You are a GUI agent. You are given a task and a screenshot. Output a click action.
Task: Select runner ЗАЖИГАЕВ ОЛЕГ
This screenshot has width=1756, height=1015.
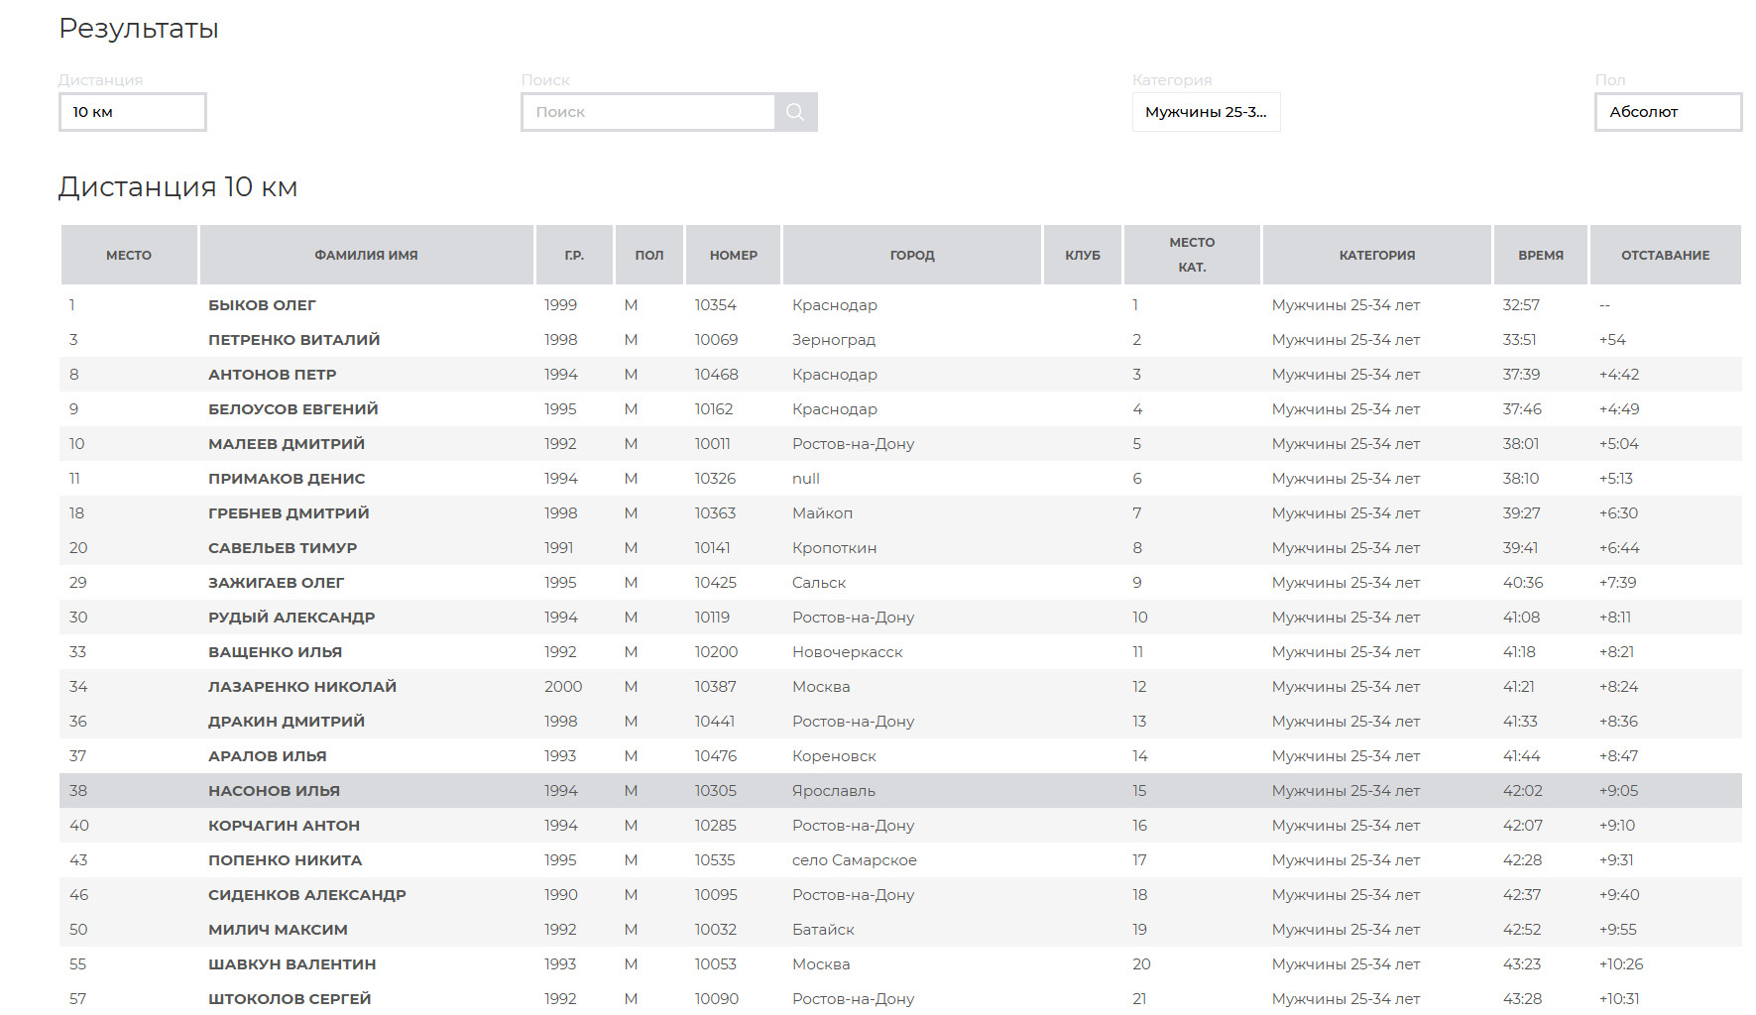276,583
